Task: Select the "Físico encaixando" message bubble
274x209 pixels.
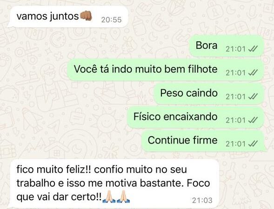Action: pos(195,117)
